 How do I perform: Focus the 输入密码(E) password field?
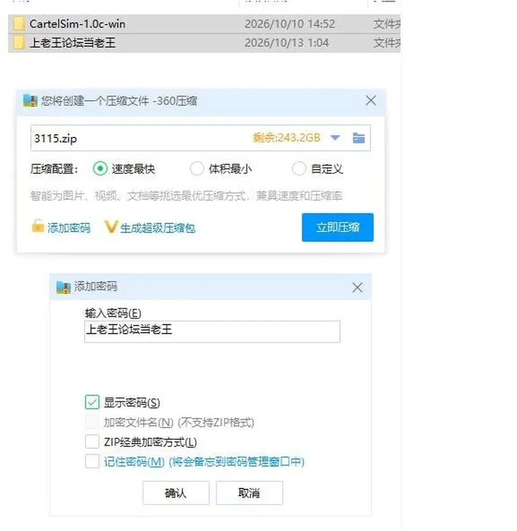(x=212, y=331)
